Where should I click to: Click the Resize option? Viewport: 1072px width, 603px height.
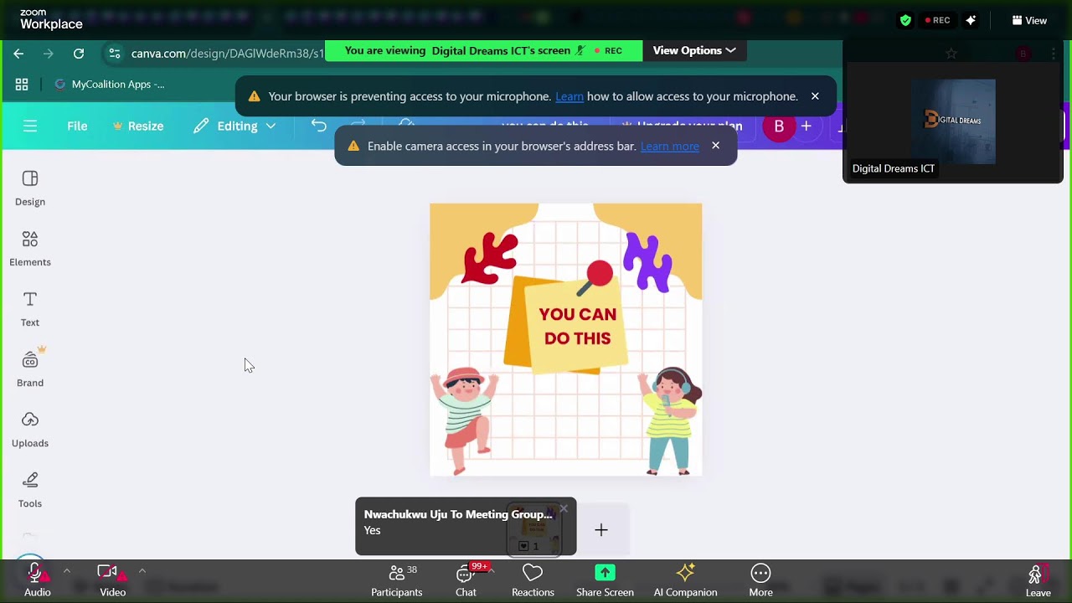click(138, 126)
